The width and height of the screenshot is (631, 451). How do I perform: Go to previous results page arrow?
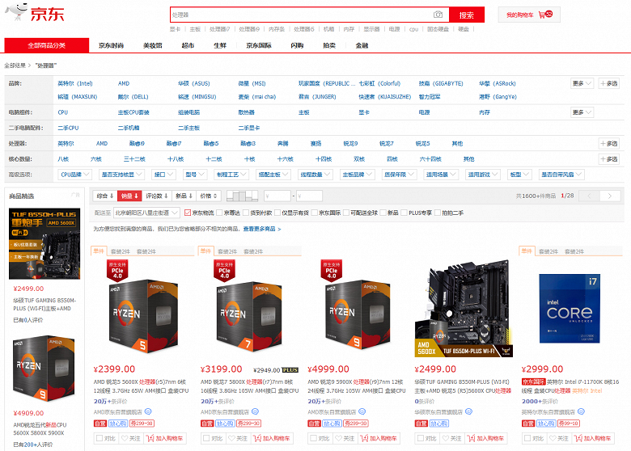pos(589,196)
